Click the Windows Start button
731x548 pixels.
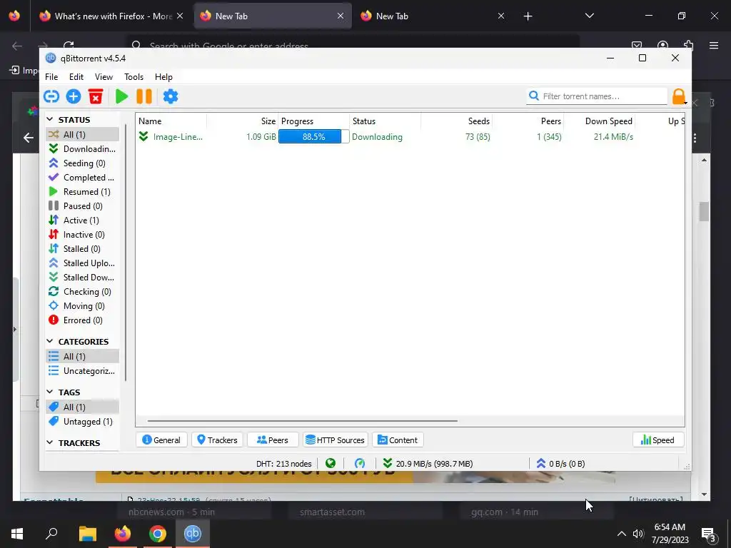coord(17,534)
